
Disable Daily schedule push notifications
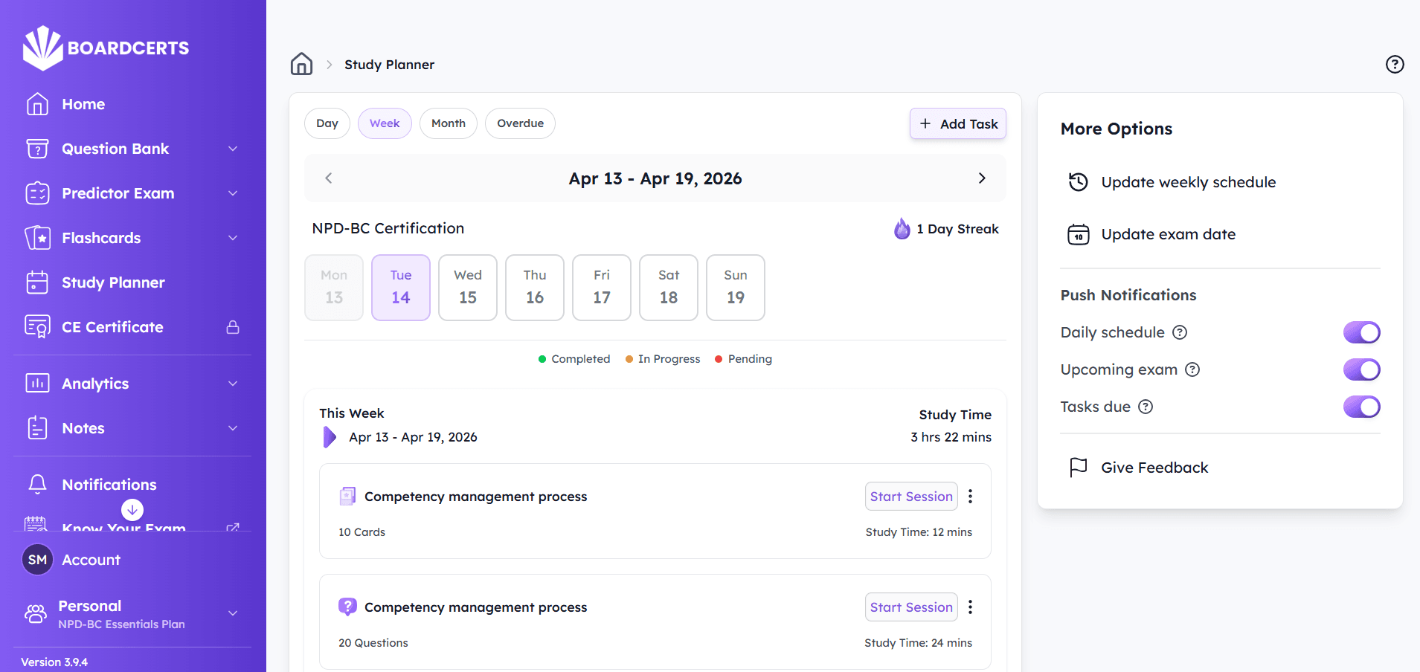coord(1360,332)
